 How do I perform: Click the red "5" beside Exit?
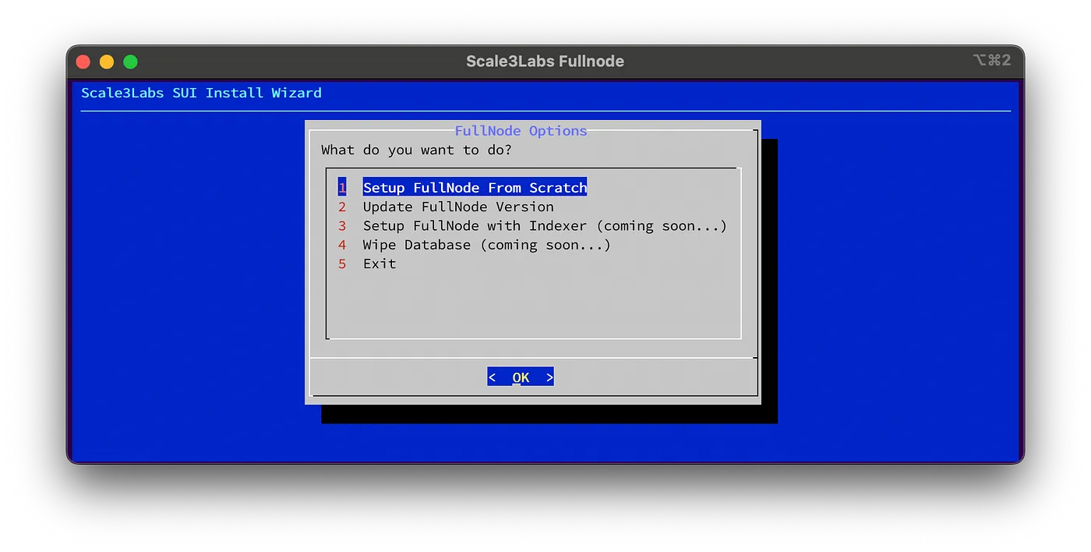pos(342,264)
